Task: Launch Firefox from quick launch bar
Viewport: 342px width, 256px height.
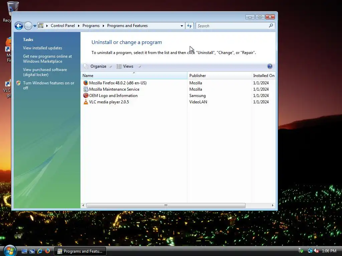Action: [47, 251]
